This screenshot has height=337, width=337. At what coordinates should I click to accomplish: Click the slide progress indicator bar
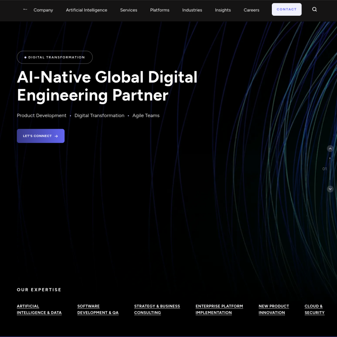(330, 169)
